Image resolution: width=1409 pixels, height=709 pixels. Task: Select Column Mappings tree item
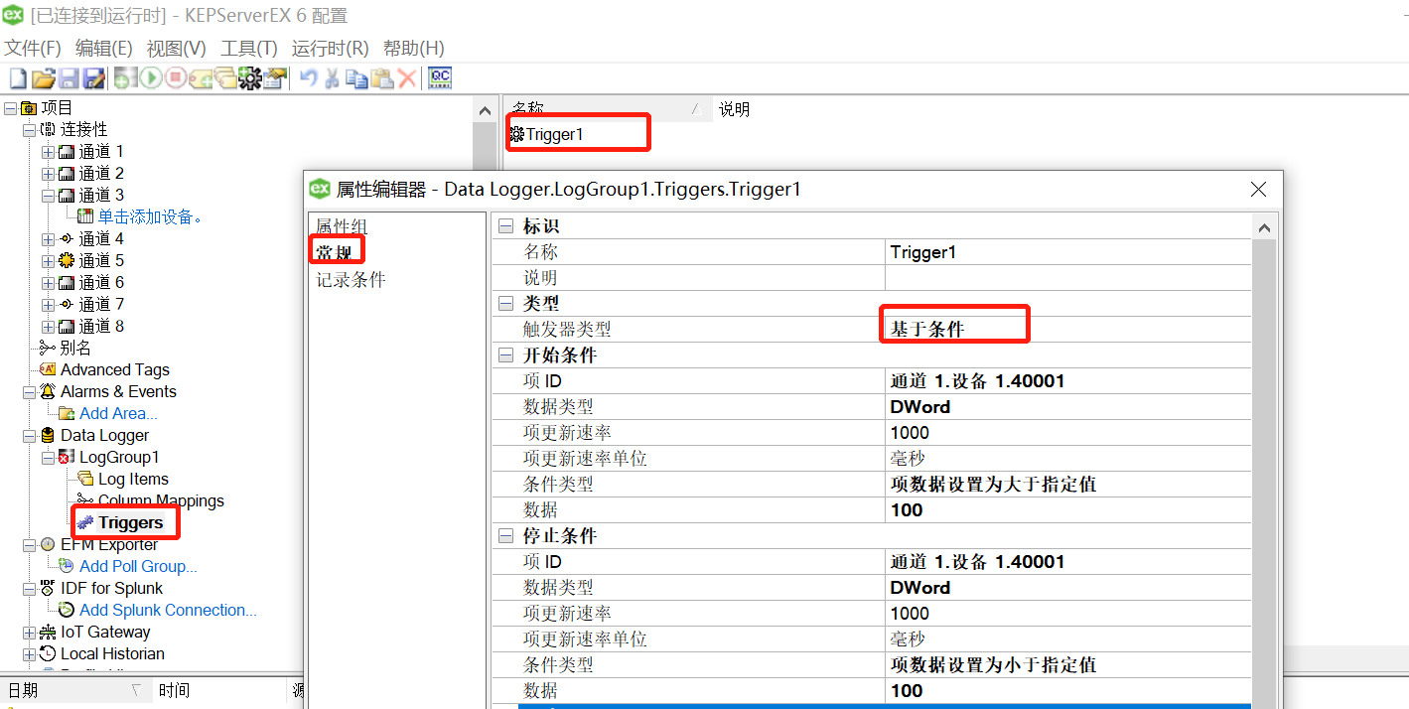click(x=161, y=500)
